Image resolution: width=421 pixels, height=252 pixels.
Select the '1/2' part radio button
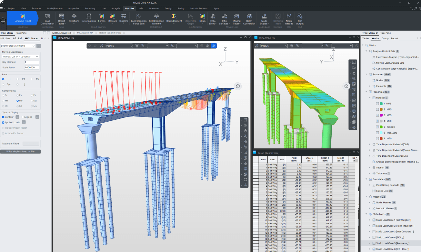coord(32,79)
